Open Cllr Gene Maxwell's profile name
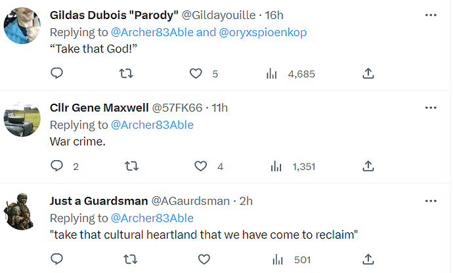Image resolution: width=453 pixels, height=273 pixels. (x=98, y=108)
